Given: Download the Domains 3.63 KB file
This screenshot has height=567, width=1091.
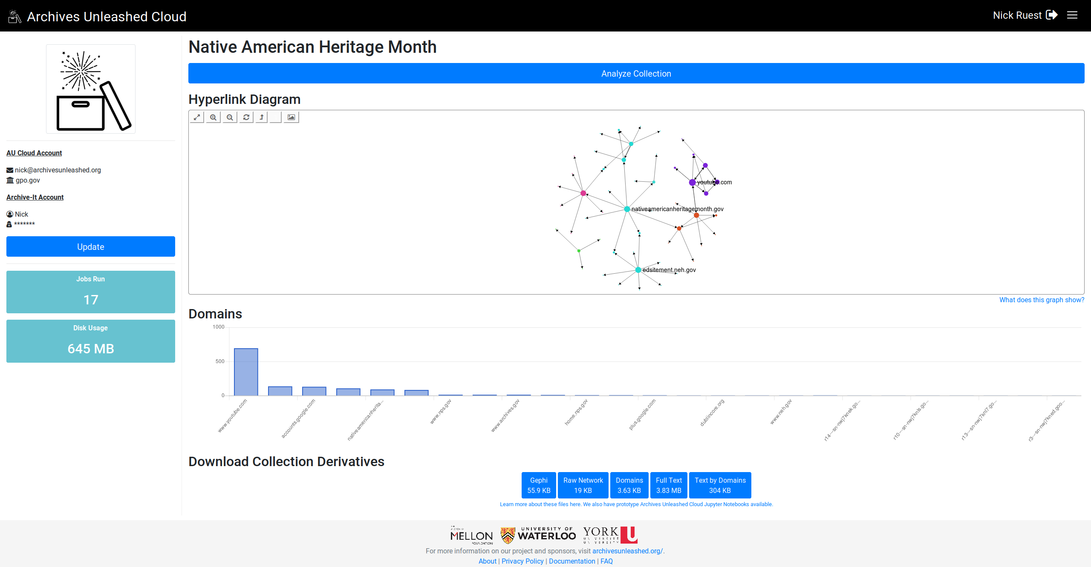Looking at the screenshot, I should pos(629,485).
